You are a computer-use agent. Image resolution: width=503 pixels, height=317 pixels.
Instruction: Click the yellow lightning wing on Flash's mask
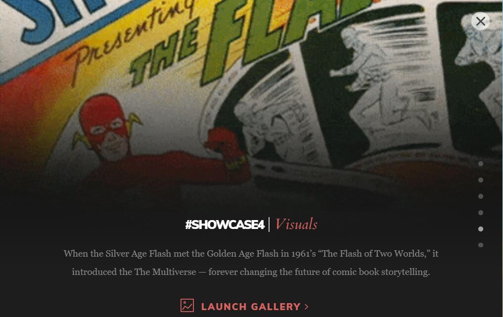point(135,121)
